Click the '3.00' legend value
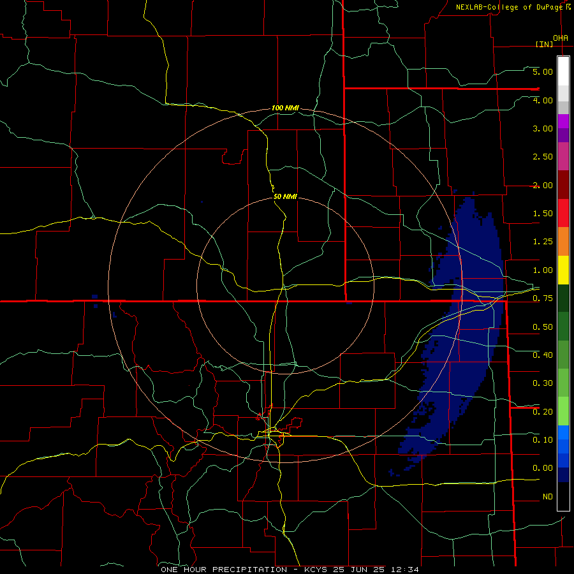Image resolution: width=574 pixels, height=574 pixels. point(543,128)
